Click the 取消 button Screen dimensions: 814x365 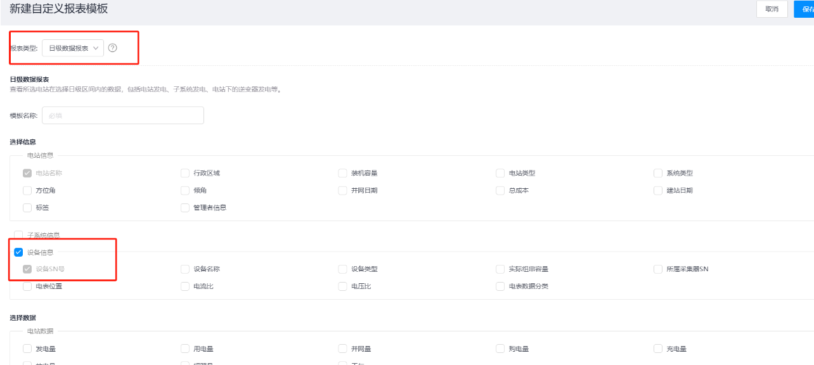pyautogui.click(x=772, y=9)
